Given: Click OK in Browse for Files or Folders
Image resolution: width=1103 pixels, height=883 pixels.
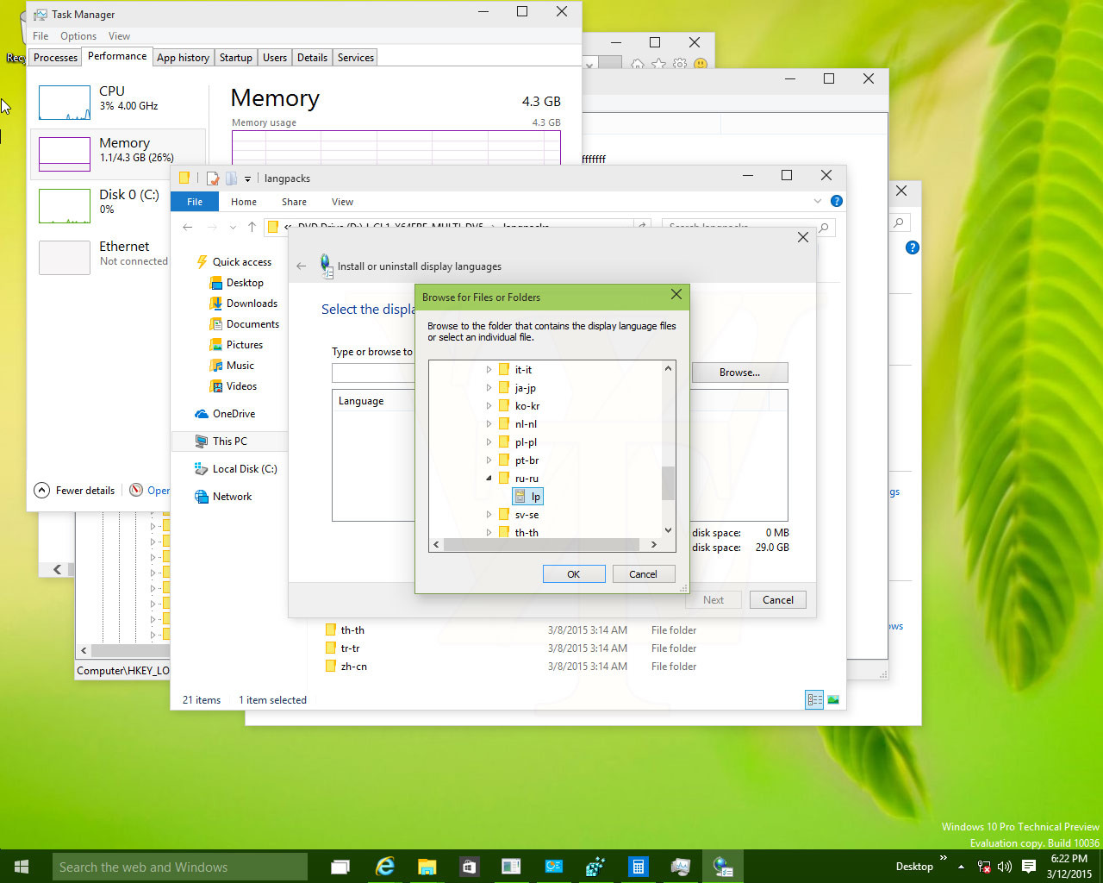Looking at the screenshot, I should click(x=574, y=574).
